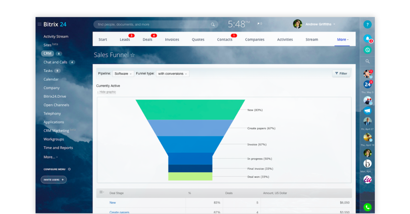Open the Andrew Griffiths user menu arrow

[334, 24]
